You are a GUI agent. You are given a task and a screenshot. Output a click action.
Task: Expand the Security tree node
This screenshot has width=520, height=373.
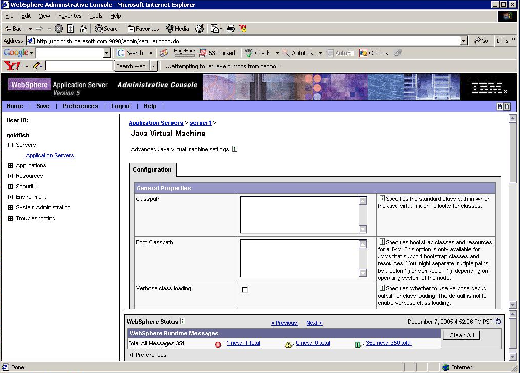tap(10, 186)
